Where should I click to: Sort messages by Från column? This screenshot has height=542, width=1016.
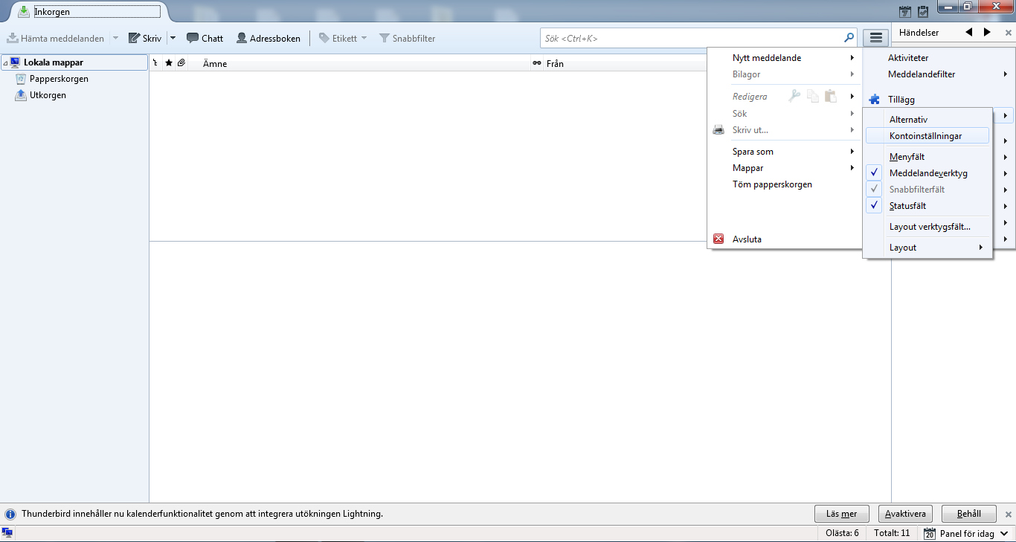pyautogui.click(x=625, y=63)
